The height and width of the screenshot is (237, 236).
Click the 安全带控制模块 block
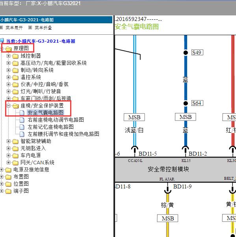click(176, 169)
